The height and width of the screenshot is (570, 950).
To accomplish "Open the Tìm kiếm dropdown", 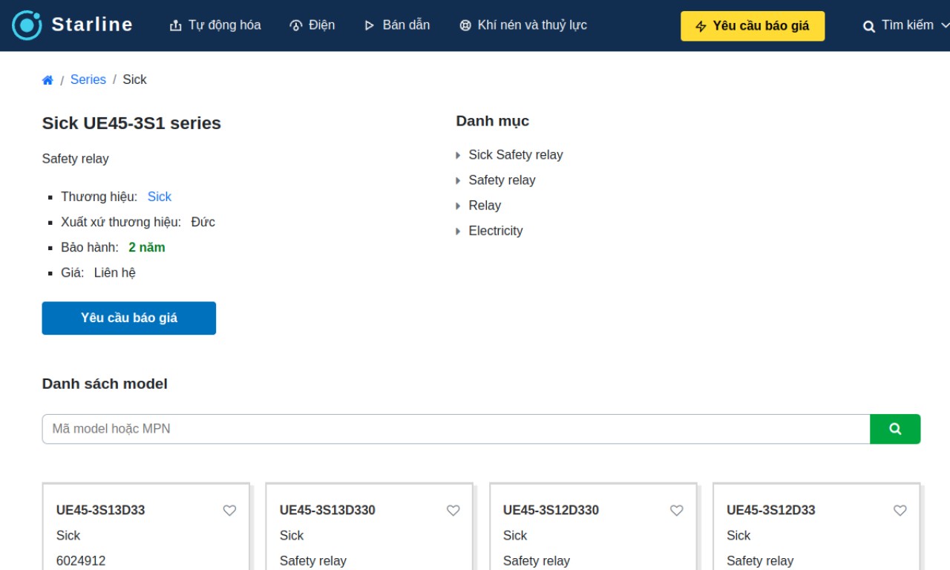I will [905, 26].
